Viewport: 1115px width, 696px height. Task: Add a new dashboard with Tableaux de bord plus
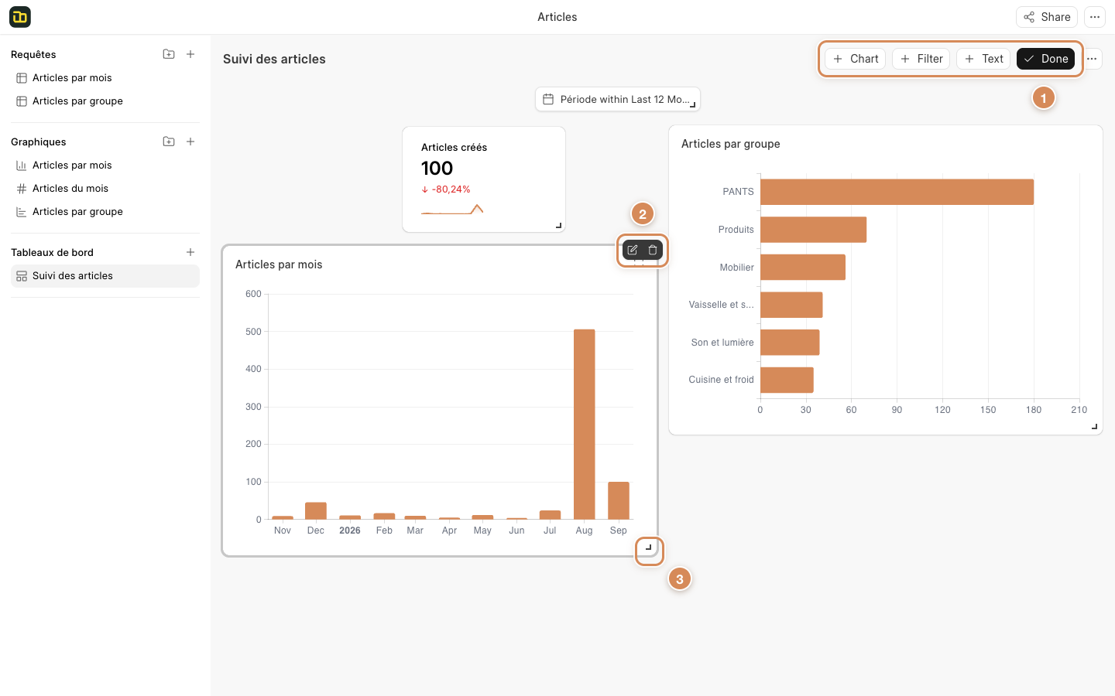[190, 252]
